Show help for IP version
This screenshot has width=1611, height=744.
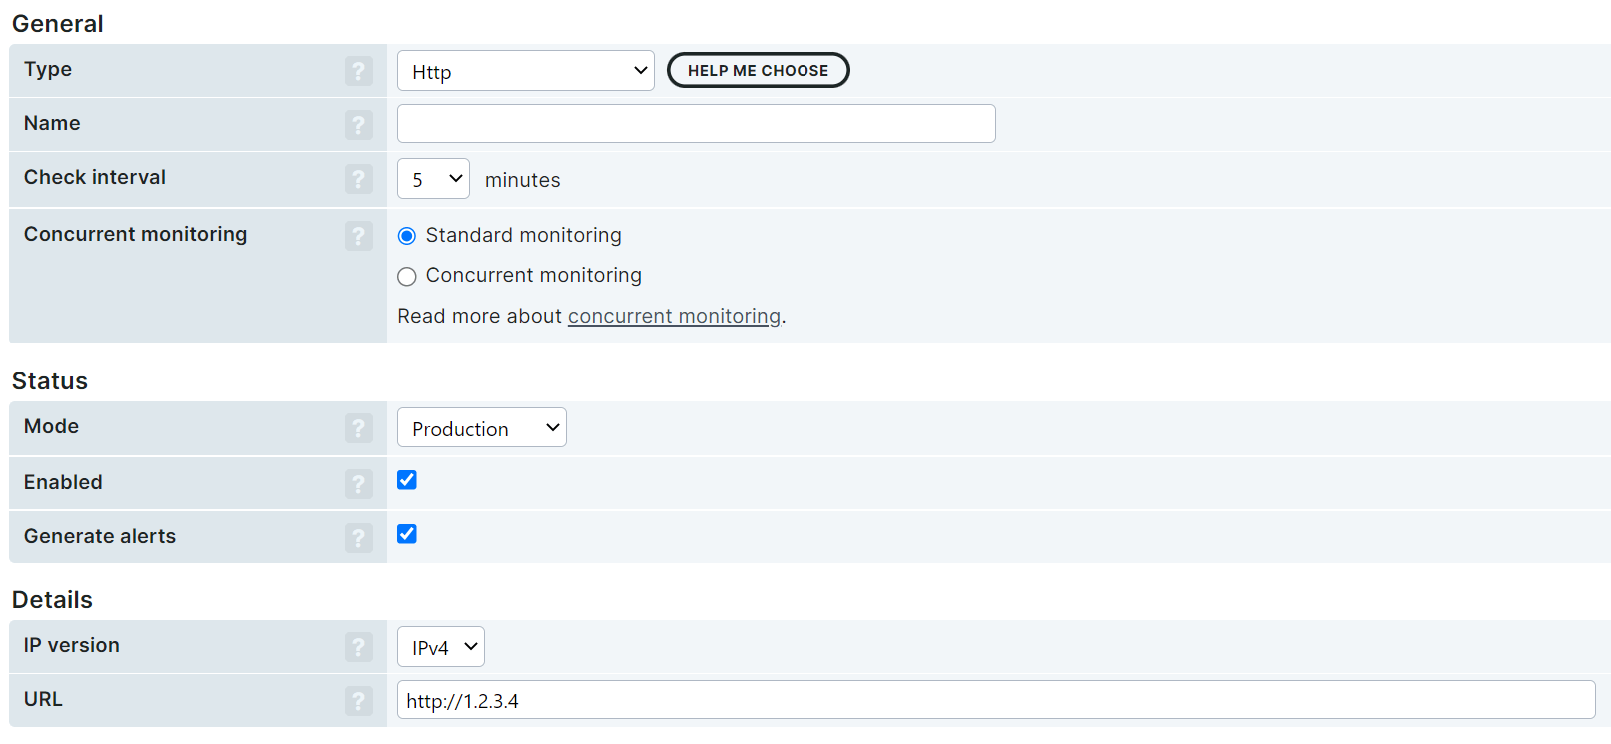(358, 647)
